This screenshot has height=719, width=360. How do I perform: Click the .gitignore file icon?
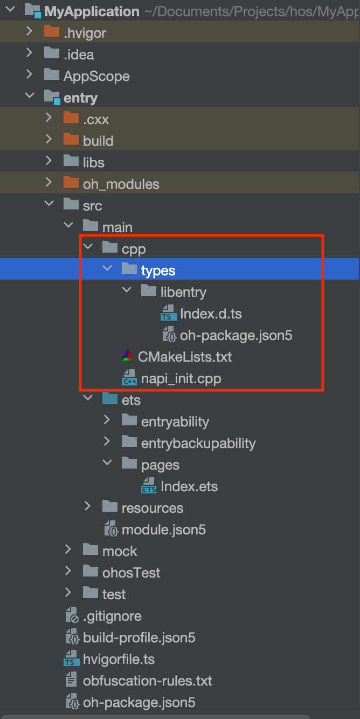(x=72, y=616)
